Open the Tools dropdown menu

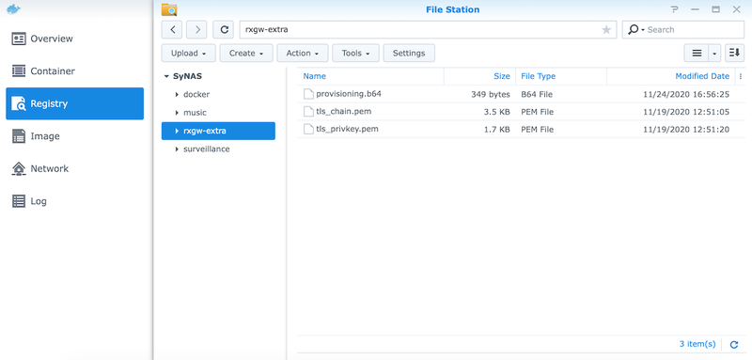pos(355,54)
